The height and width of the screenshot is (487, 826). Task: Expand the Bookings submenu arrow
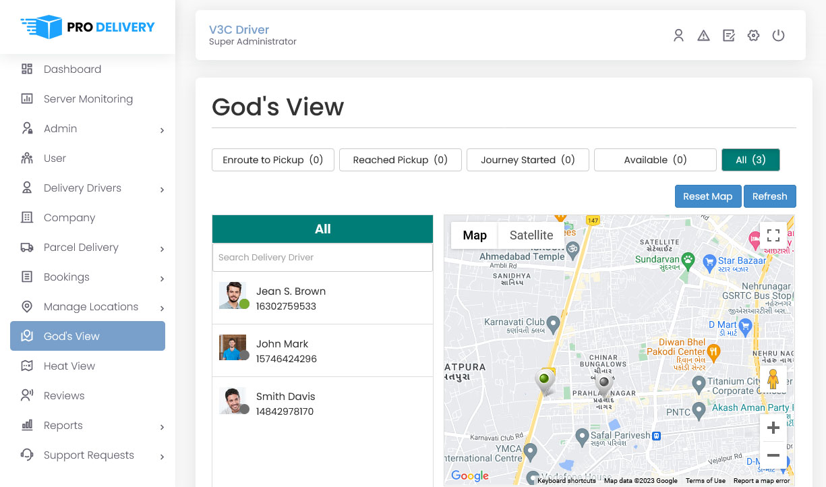tap(162, 279)
